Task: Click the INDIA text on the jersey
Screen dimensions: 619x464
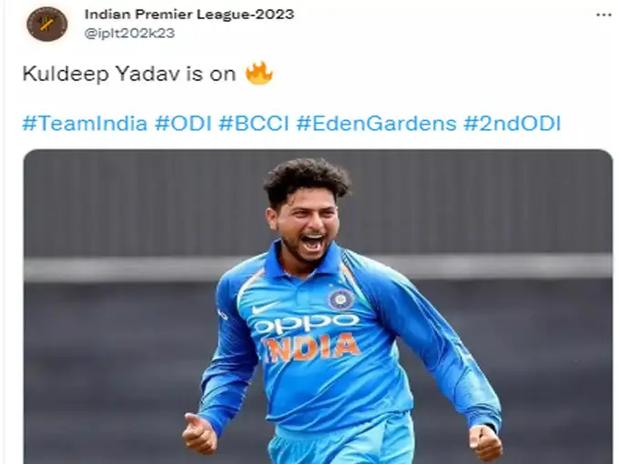Action: [312, 348]
